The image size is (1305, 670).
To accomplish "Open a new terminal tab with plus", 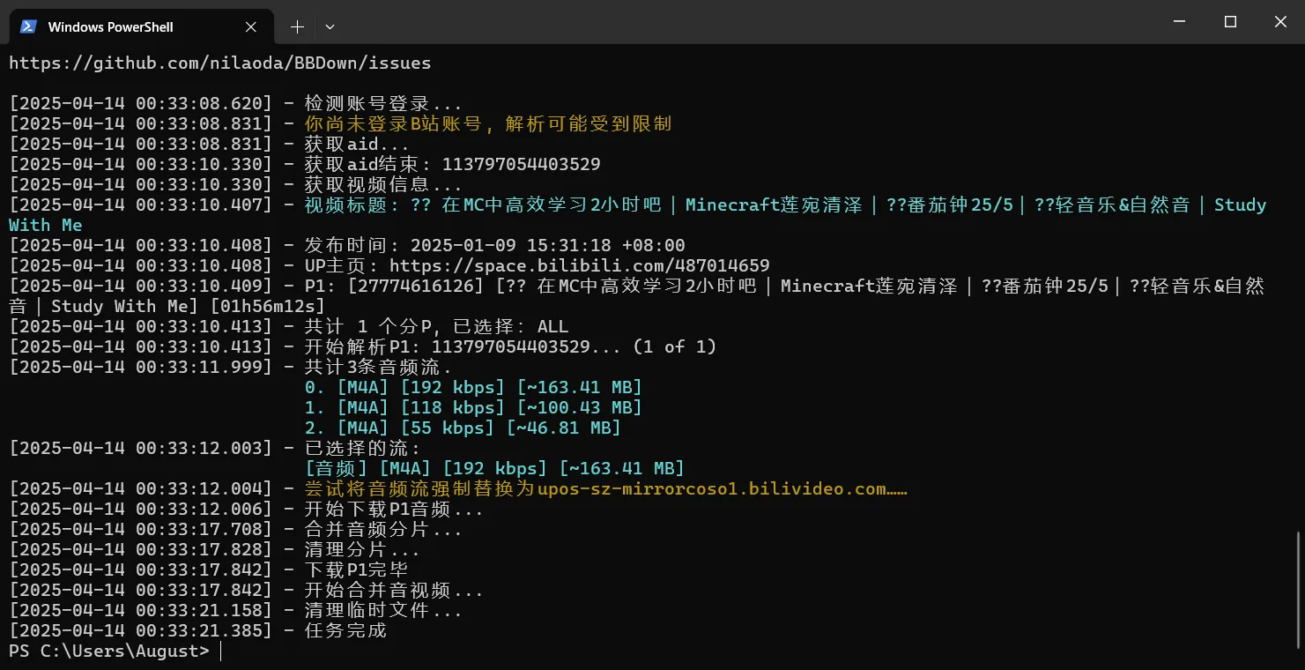I will pyautogui.click(x=297, y=26).
